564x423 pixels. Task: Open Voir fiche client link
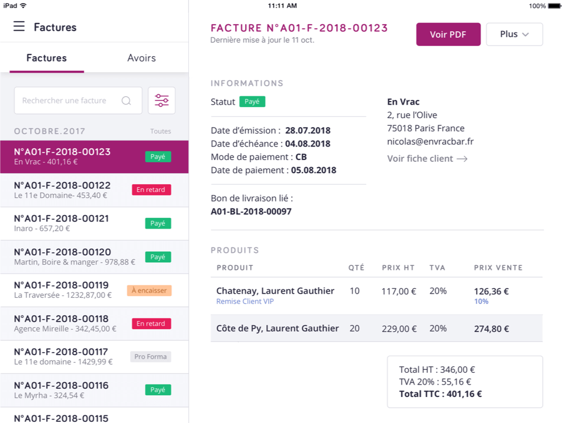point(426,158)
